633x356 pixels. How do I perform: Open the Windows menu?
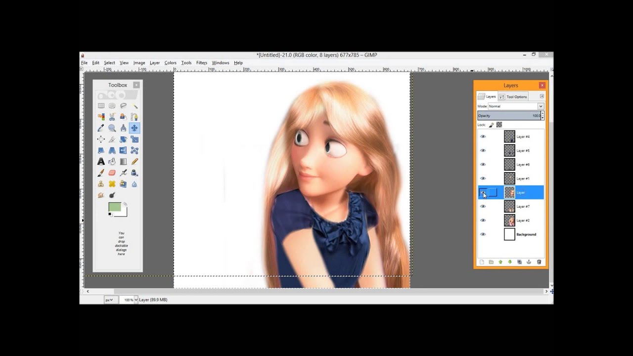pyautogui.click(x=221, y=63)
